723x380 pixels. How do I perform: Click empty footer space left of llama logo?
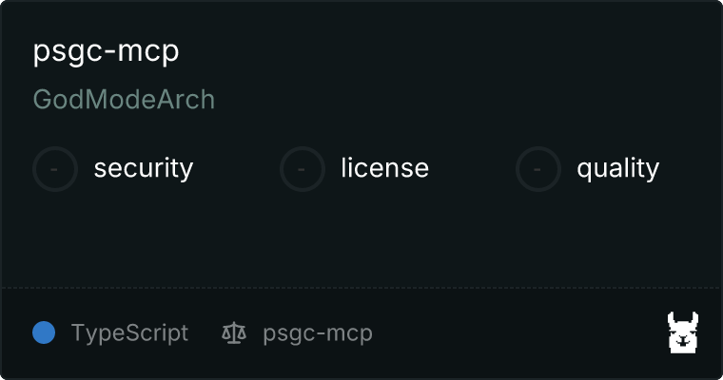517,333
